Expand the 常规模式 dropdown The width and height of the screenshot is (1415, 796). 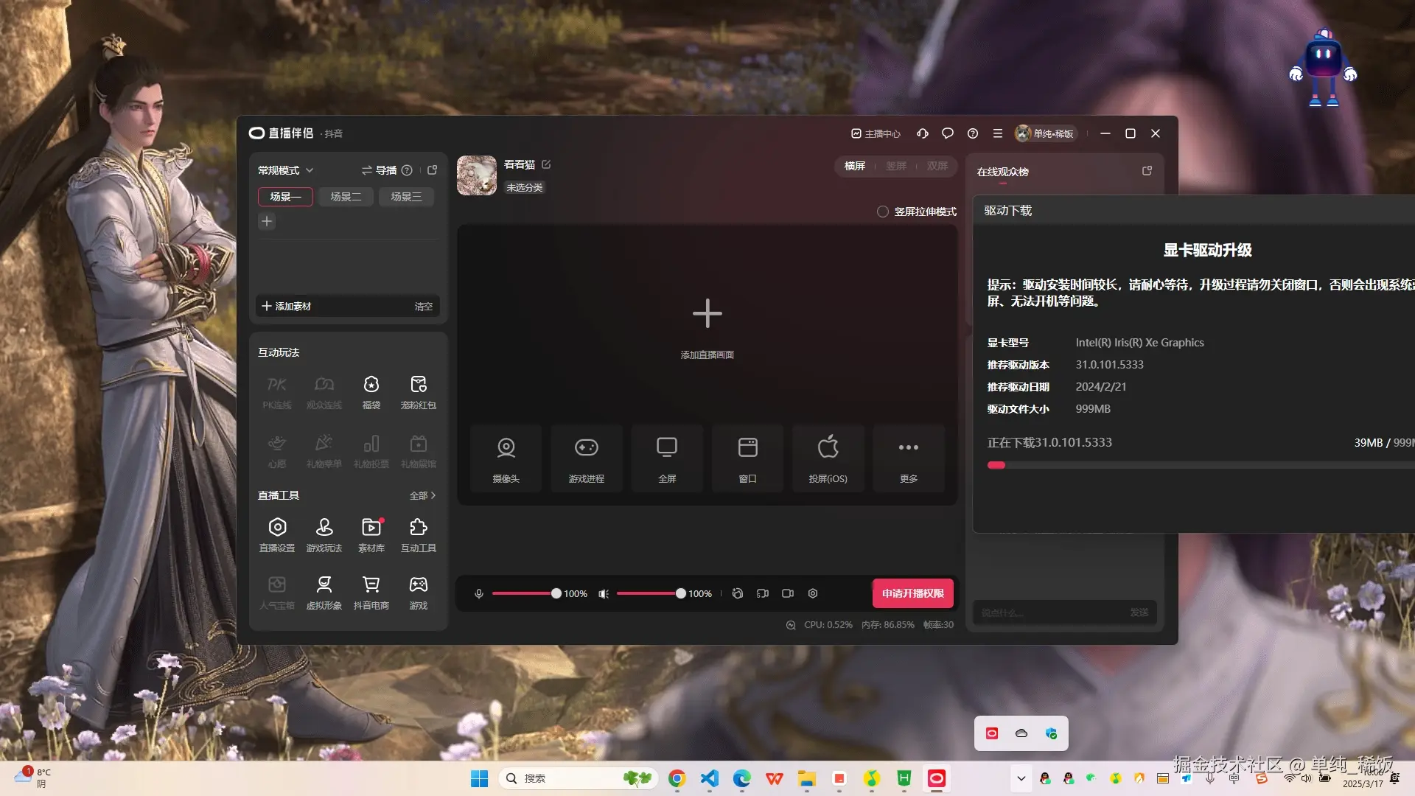pos(285,170)
